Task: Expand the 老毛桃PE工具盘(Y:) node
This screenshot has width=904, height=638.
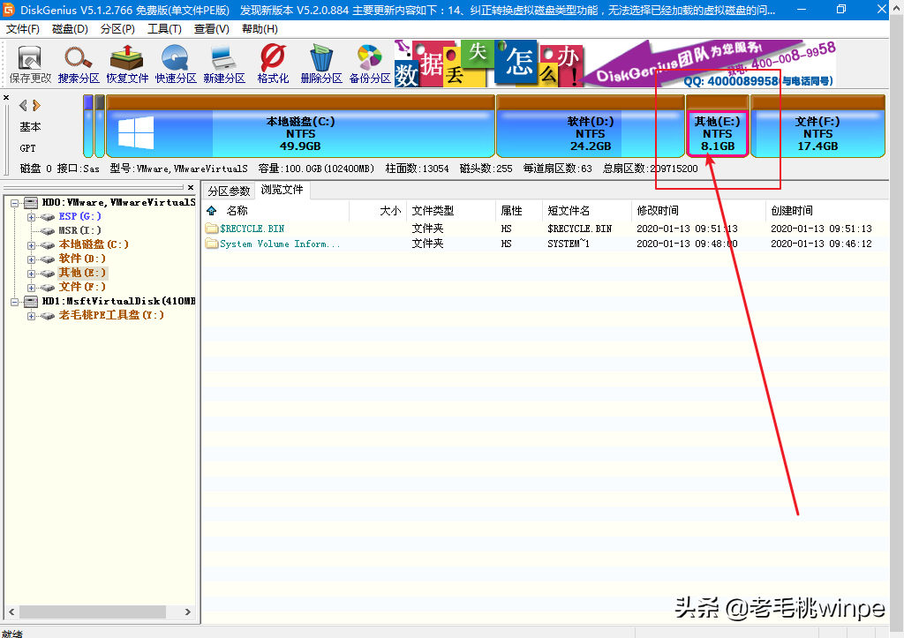Action: tap(31, 315)
